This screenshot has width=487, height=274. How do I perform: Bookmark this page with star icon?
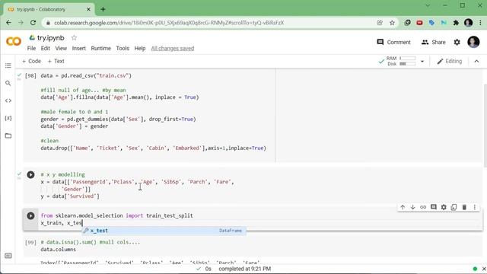point(392,23)
